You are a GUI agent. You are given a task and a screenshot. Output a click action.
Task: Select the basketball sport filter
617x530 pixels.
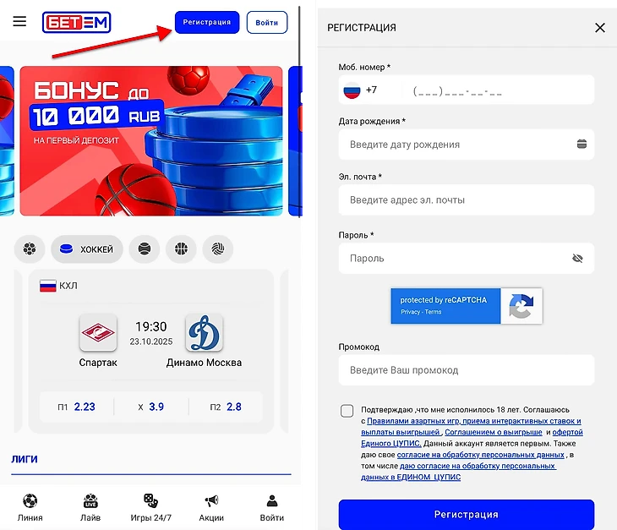[181, 249]
